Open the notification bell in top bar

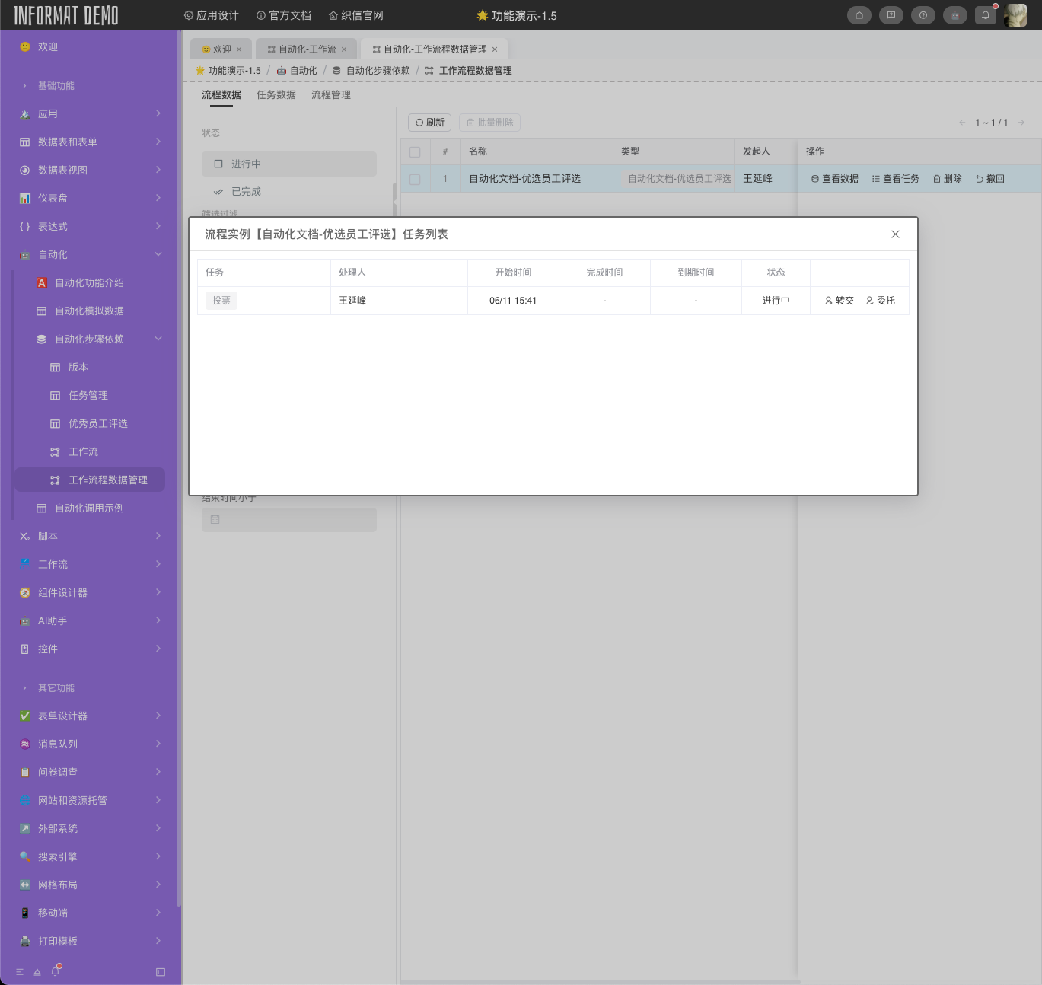985,15
